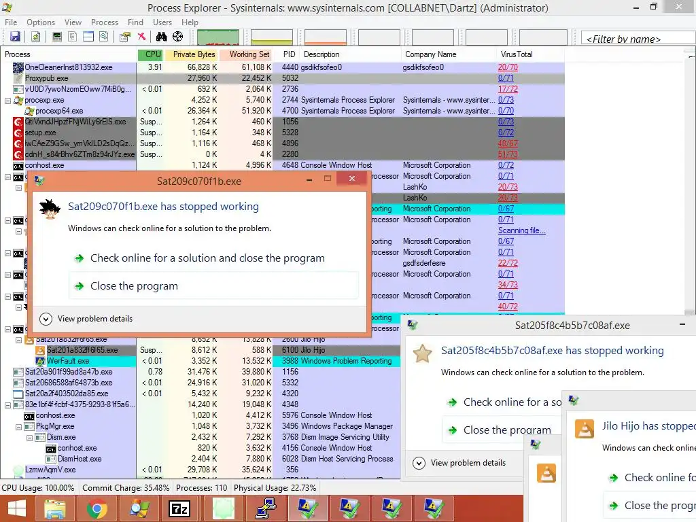This screenshot has width=696, height=522.
Task: Collapse the Dism.exe tree node
Action: pos(29,438)
